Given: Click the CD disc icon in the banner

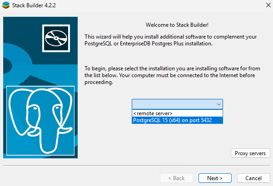Looking at the screenshot, I should 56,38.
